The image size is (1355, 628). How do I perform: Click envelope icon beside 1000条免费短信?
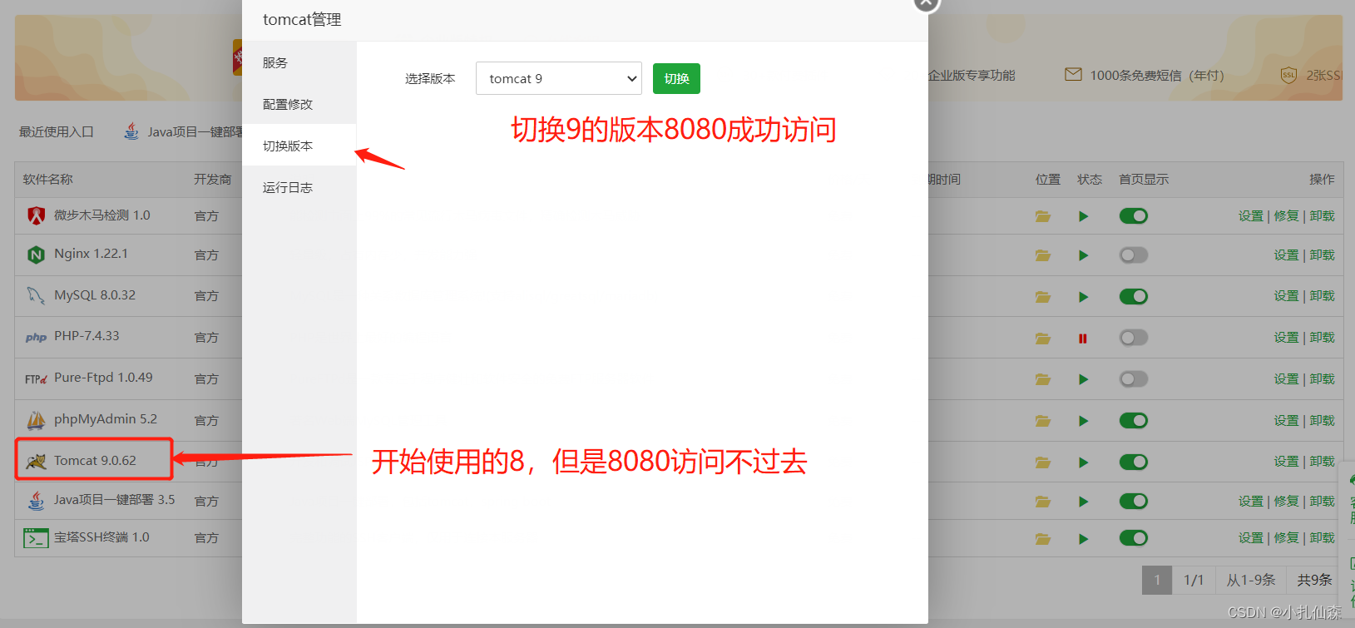point(1073,75)
